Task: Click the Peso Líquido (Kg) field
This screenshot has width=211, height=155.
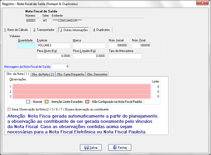Action: tap(89, 56)
